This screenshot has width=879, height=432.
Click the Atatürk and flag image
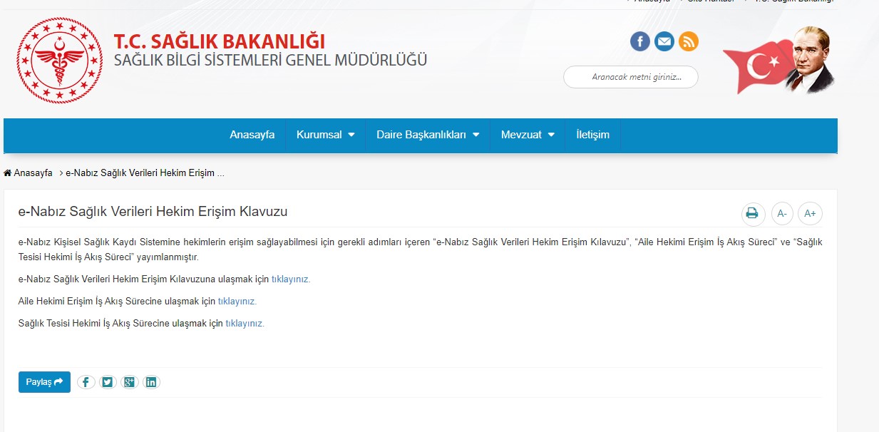[x=779, y=61]
